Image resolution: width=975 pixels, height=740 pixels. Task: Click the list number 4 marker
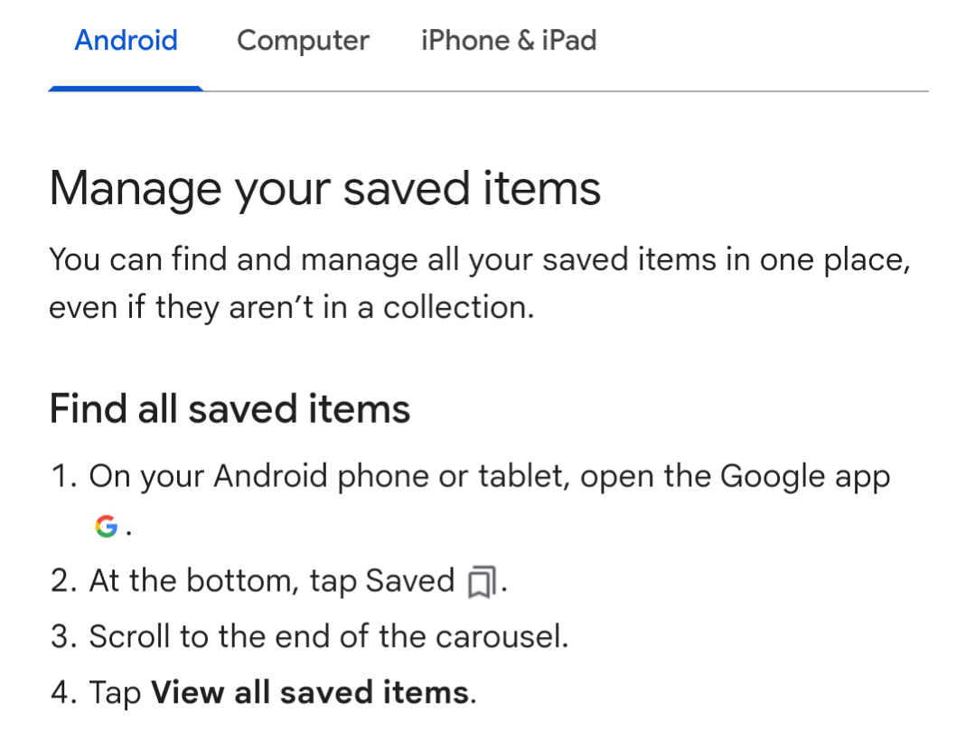(x=62, y=693)
